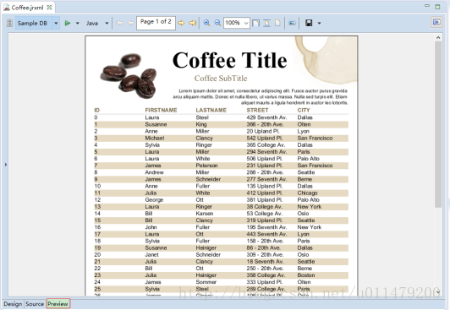Click the 'Michael' first name cell
450x310 pixels.
tap(155, 138)
